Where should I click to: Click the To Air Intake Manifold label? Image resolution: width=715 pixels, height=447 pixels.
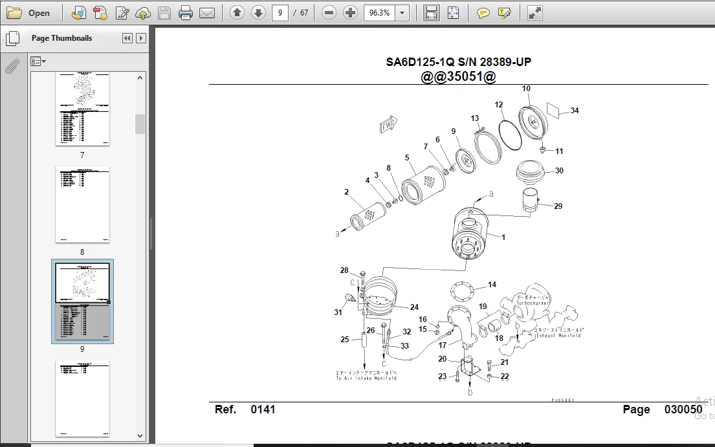[x=366, y=378]
